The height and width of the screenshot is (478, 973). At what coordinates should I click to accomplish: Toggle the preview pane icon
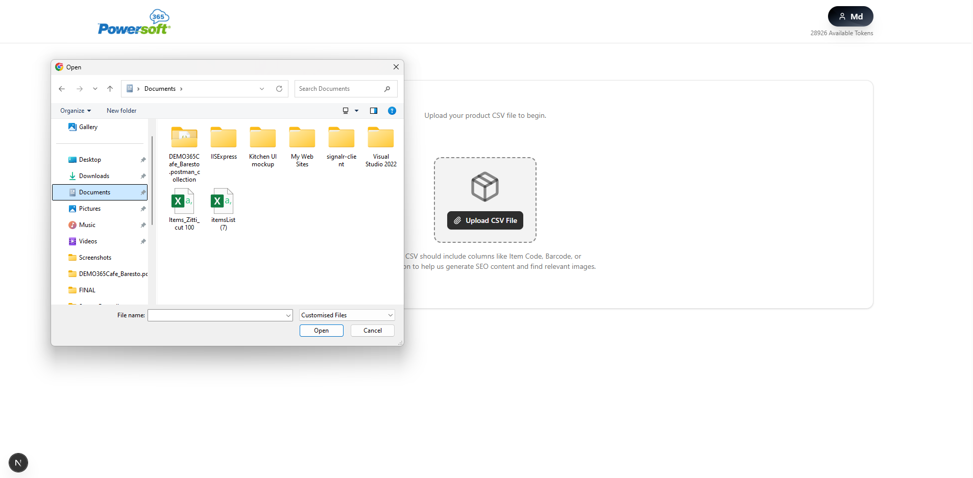tap(374, 111)
